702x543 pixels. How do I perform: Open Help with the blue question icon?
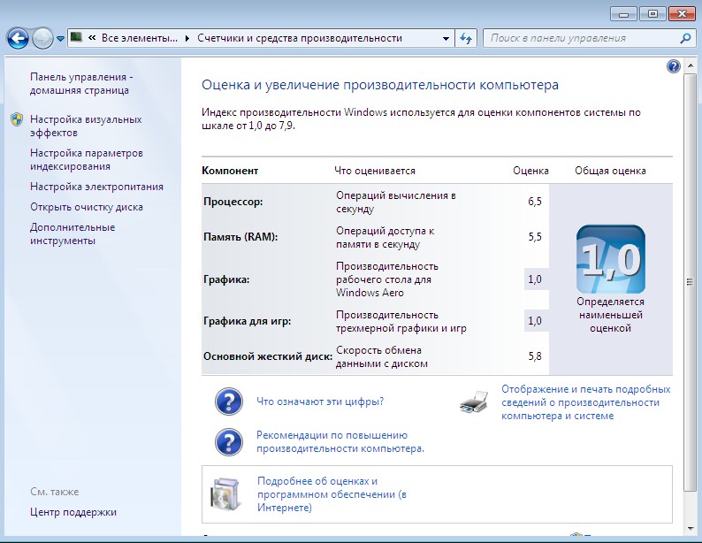(x=674, y=66)
